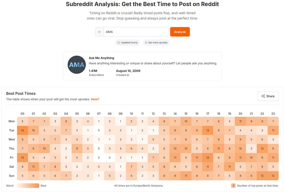The image size is (284, 193).
Task: Click the round AMA subreddit avatar
Action: pos(77,65)
